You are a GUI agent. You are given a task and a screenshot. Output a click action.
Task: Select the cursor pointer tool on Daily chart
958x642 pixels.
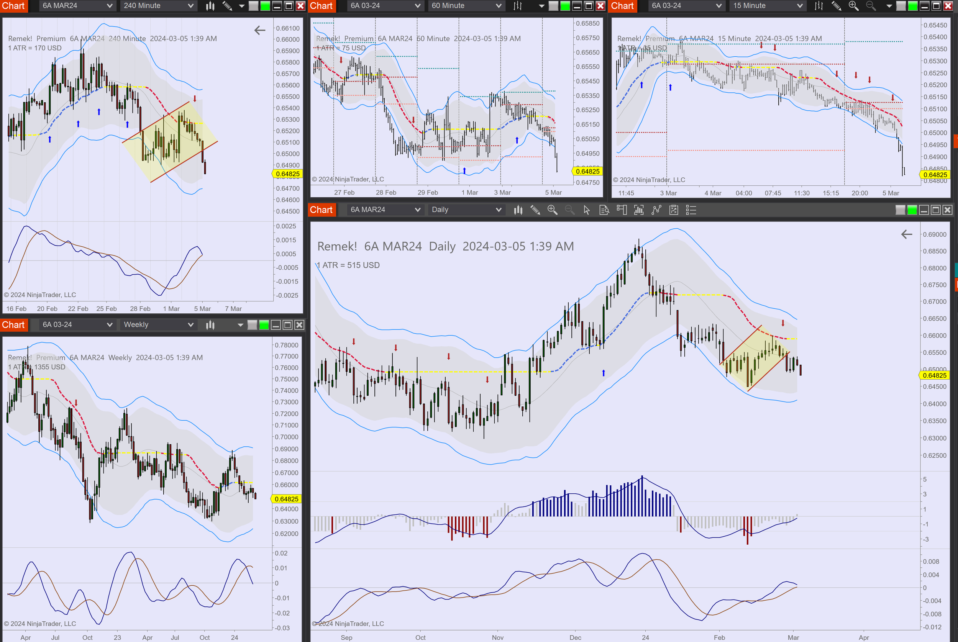click(587, 210)
